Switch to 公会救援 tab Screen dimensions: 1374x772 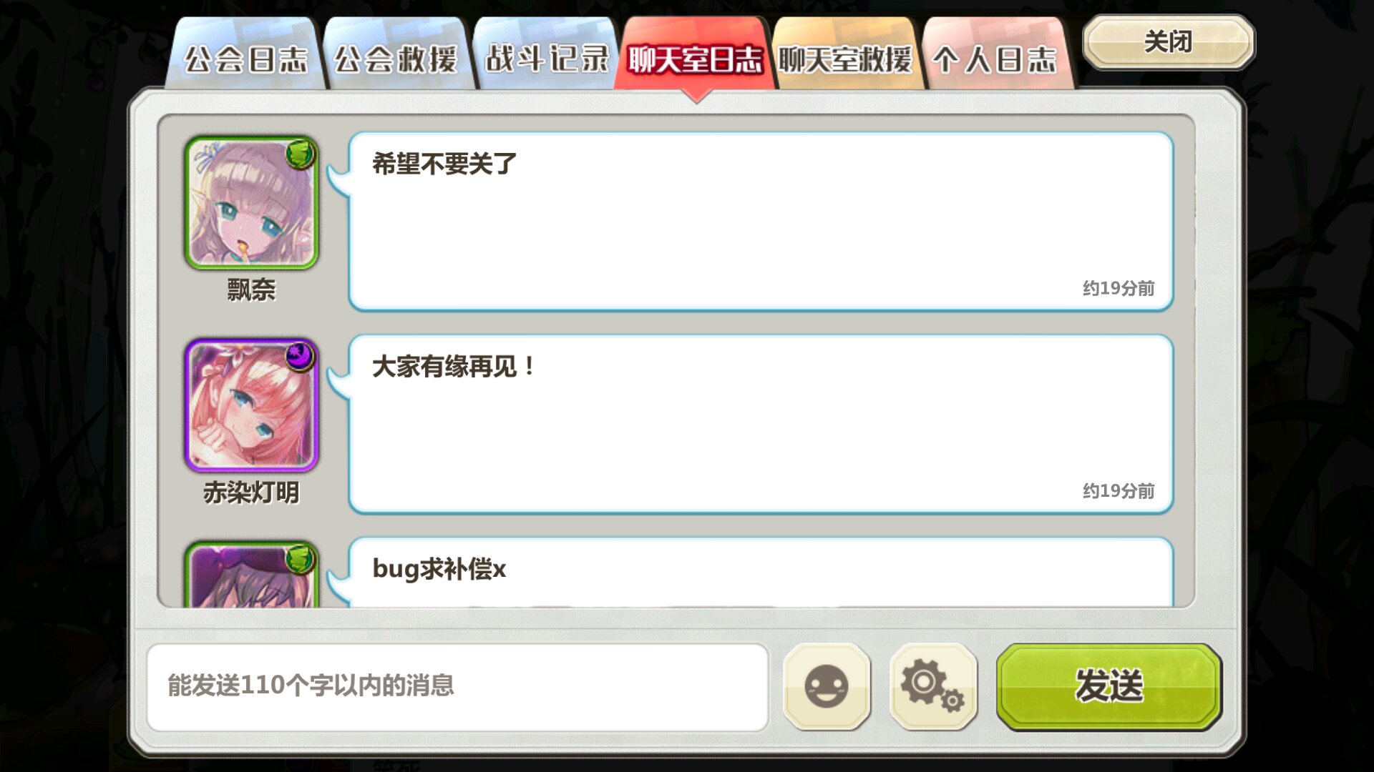tap(396, 56)
